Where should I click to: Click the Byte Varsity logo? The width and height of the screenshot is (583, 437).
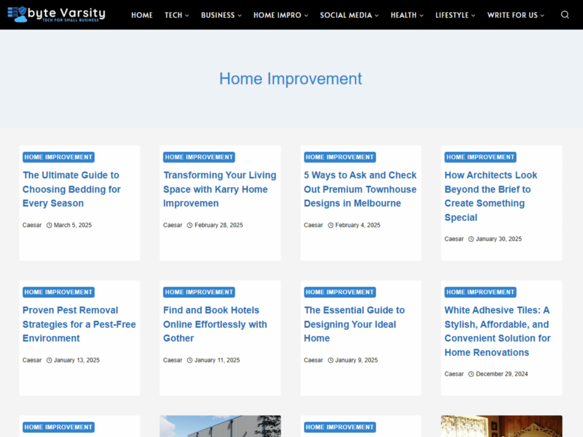point(55,14)
